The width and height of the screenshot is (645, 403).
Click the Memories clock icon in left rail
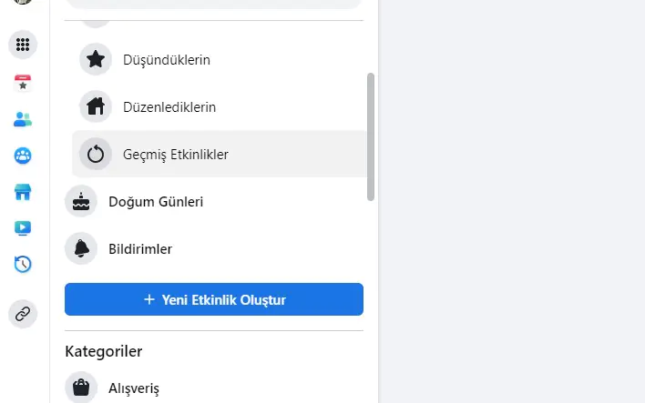(23, 265)
